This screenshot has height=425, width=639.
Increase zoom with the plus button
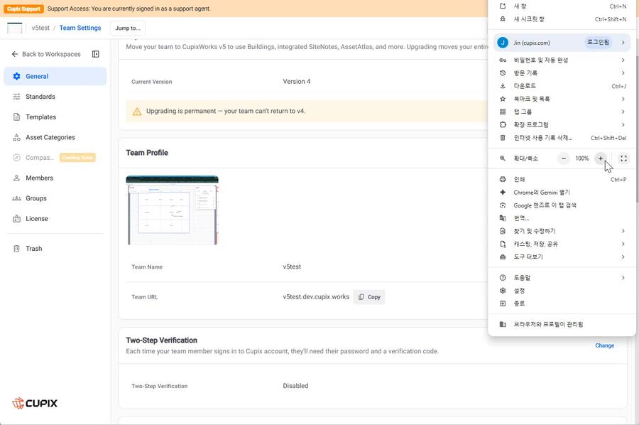click(x=600, y=158)
